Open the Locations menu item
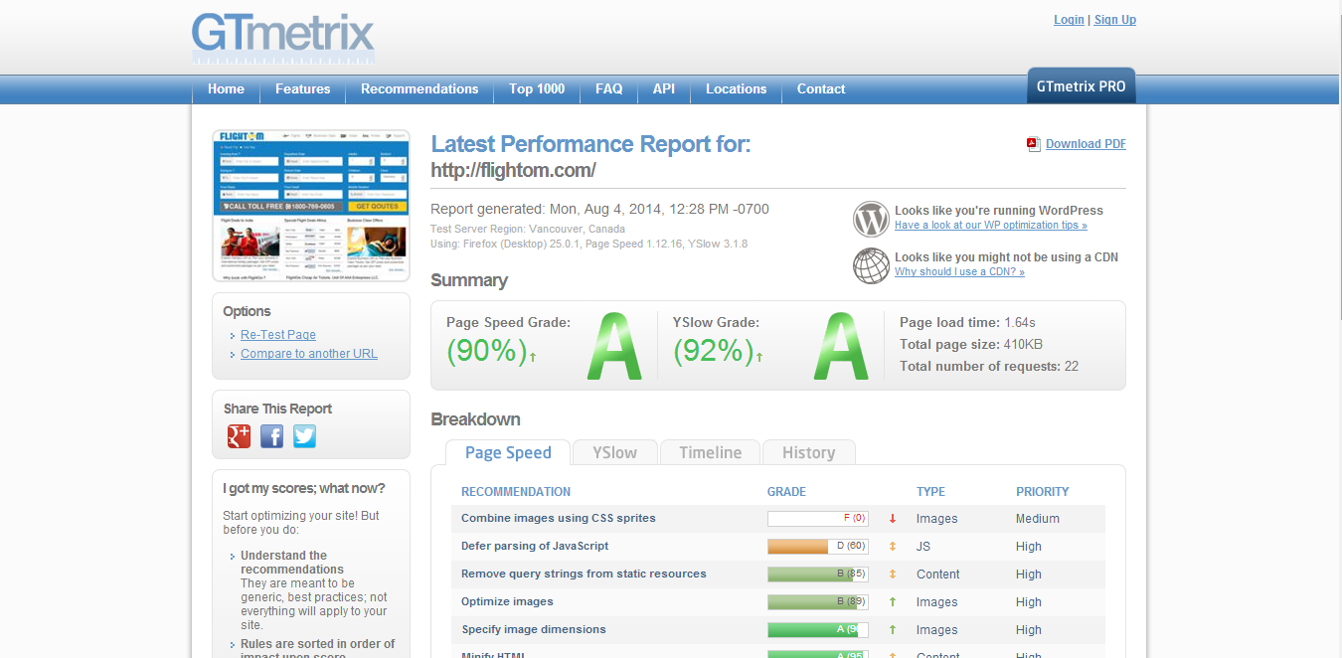The width and height of the screenshot is (1342, 658). point(736,89)
